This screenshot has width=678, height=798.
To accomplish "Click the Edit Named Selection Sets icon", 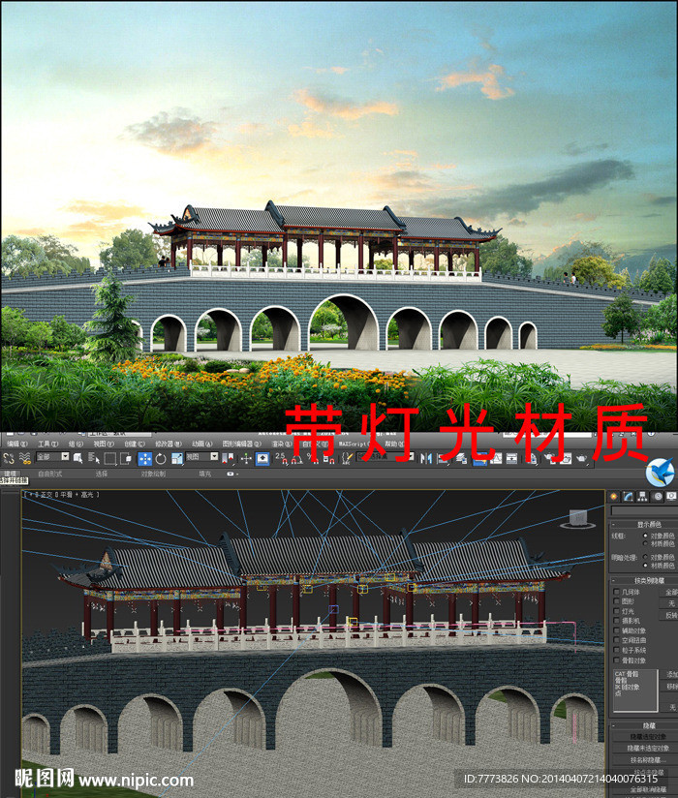I will click(347, 458).
